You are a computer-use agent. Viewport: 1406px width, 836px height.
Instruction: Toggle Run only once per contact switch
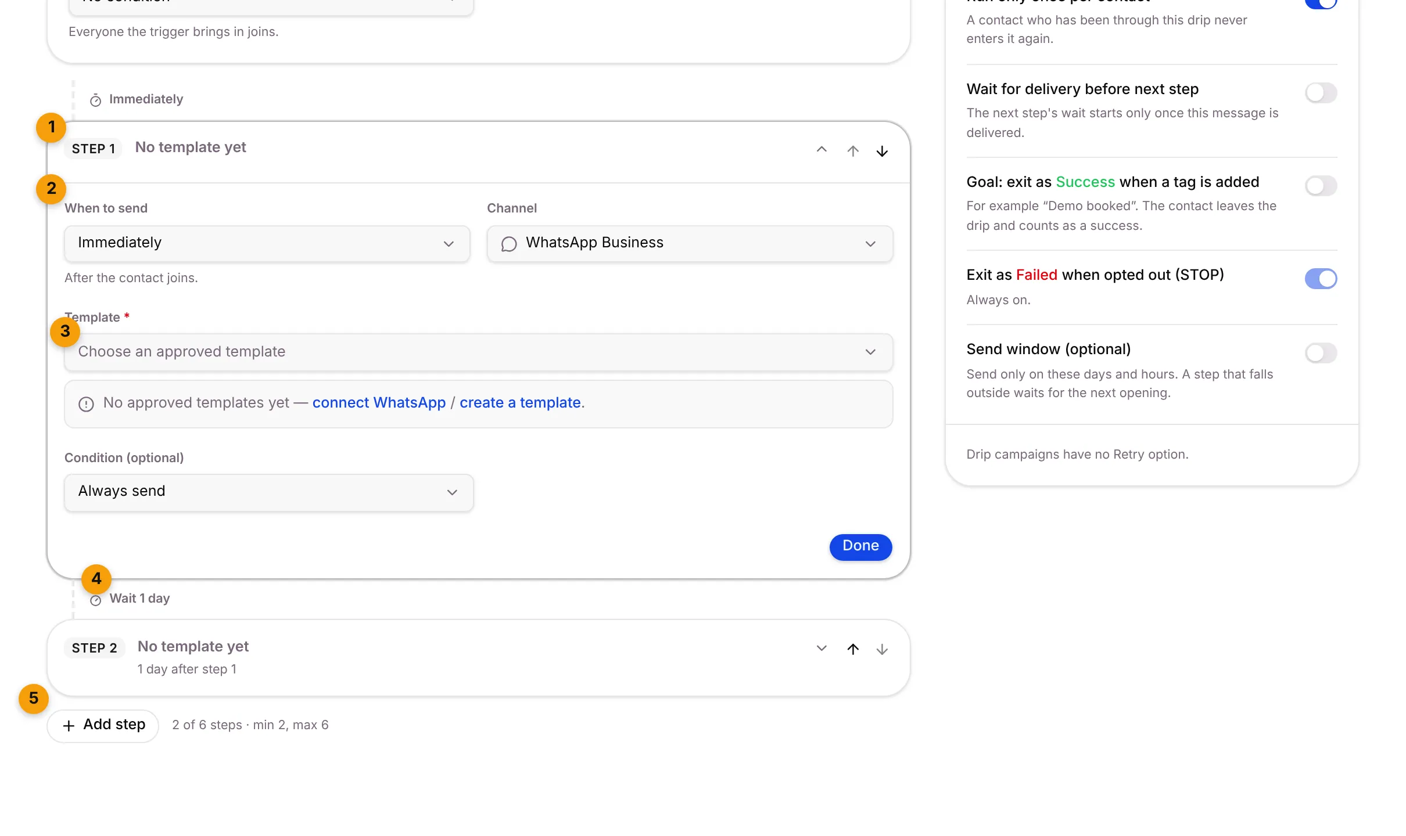pyautogui.click(x=1321, y=3)
